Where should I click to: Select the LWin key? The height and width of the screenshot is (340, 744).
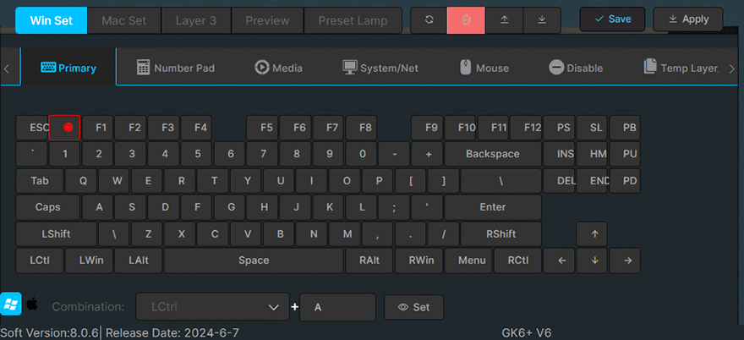90,260
